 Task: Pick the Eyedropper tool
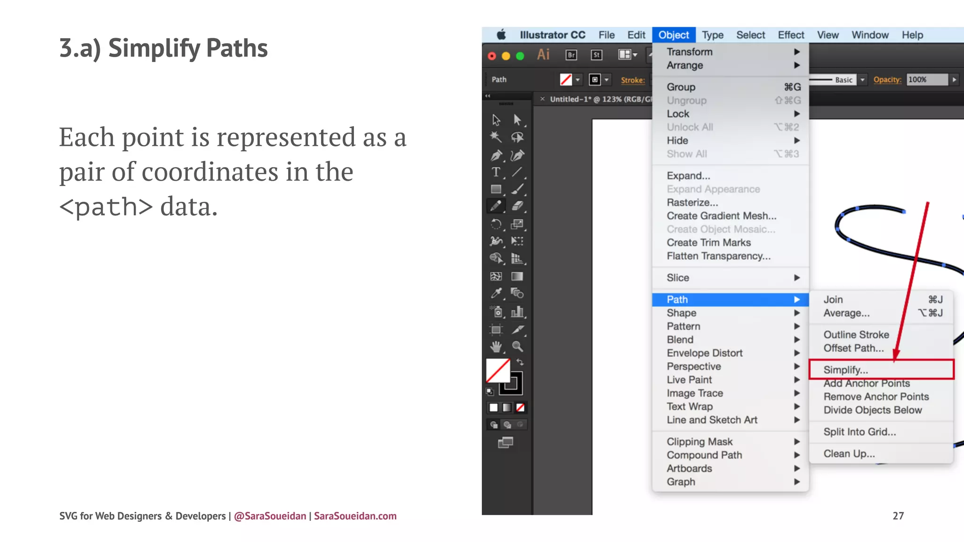pyautogui.click(x=496, y=294)
